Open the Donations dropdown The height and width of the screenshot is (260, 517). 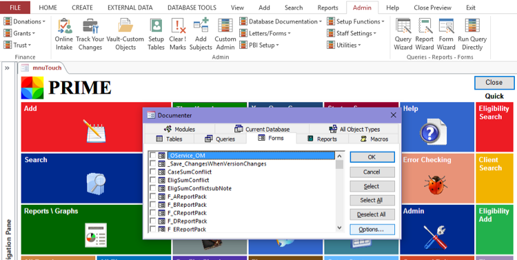coord(24,21)
